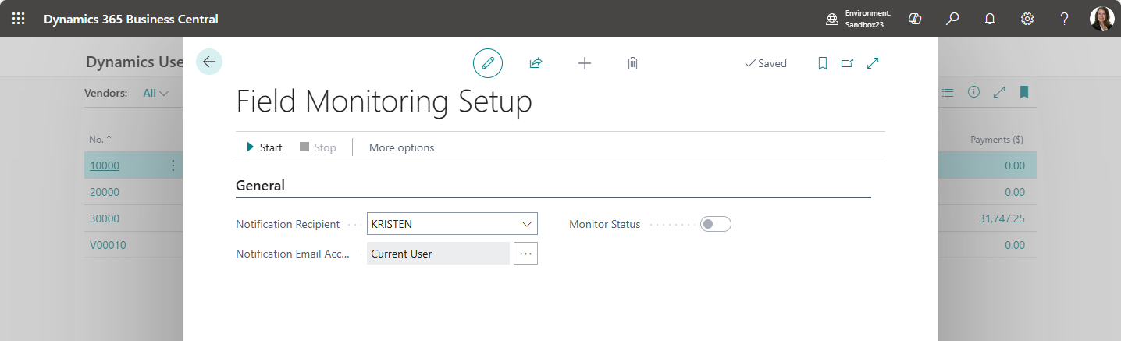
Task: Open the search magnifier in header
Action: 952,19
